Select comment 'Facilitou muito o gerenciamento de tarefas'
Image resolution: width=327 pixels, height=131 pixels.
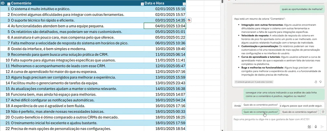tap(77, 83)
